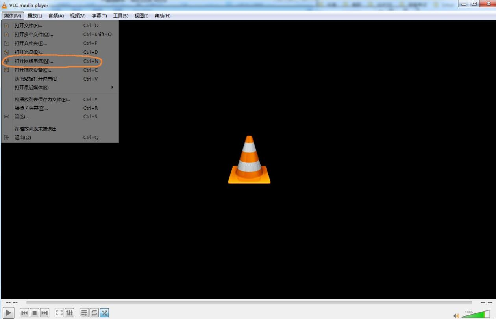Select 打开捕获设备(C)... menu entry

[60, 70]
